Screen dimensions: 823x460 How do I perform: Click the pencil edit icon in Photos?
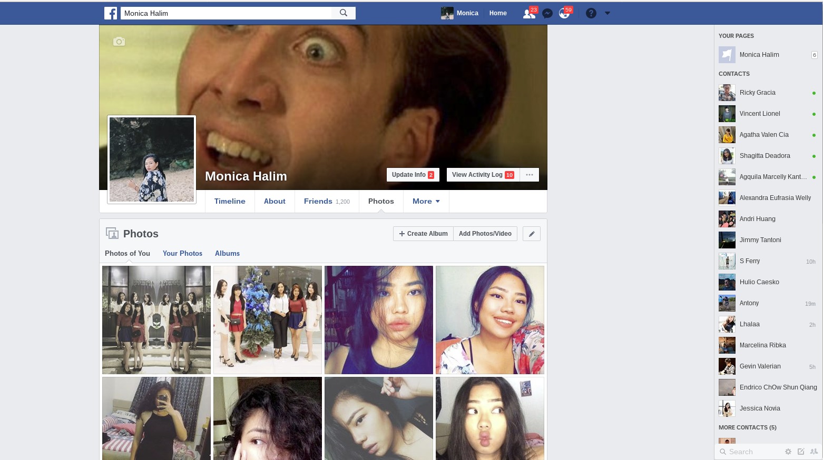532,234
